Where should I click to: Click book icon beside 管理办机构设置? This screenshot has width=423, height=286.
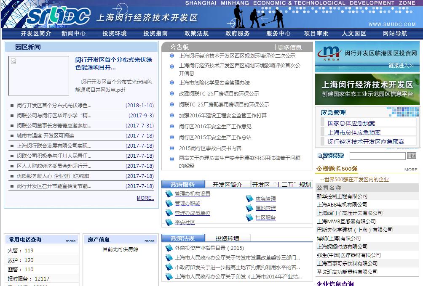(169, 194)
